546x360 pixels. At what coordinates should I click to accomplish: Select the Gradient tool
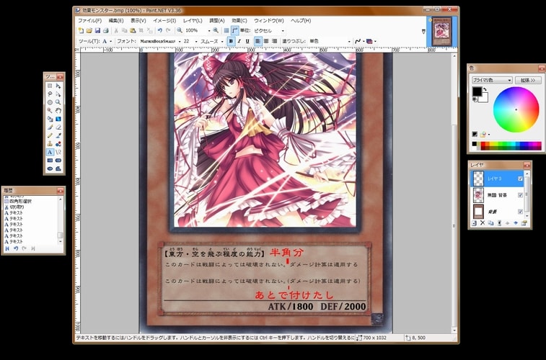pos(58,119)
